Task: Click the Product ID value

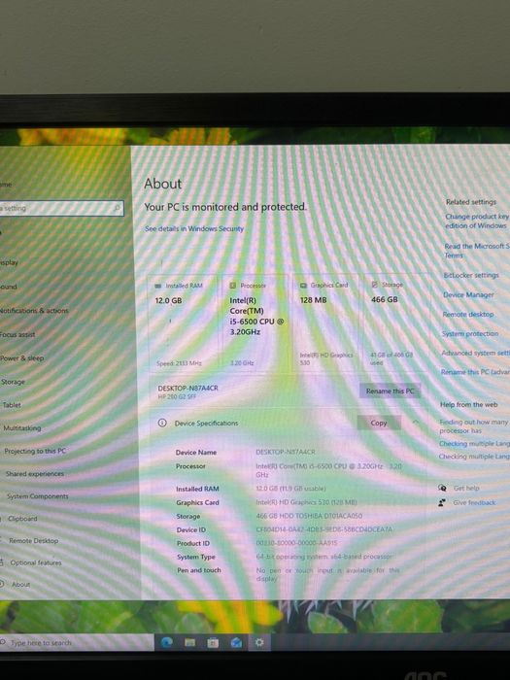Action: pyautogui.click(x=296, y=543)
